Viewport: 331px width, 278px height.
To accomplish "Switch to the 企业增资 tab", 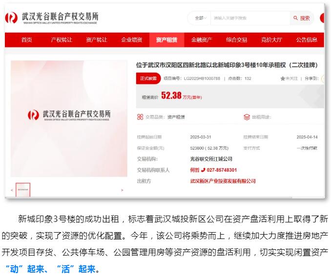I will pos(131,40).
